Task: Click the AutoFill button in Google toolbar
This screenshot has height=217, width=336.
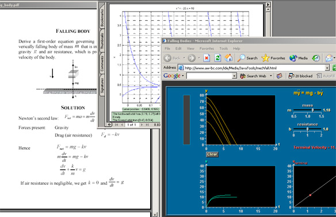Action: point(326,76)
